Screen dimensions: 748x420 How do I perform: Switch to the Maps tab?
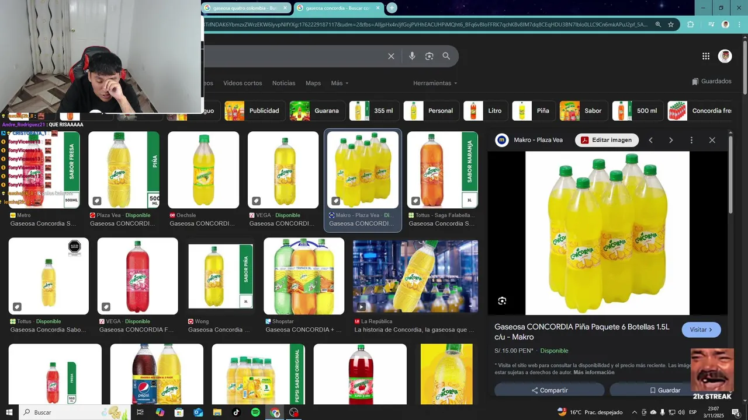coord(313,83)
